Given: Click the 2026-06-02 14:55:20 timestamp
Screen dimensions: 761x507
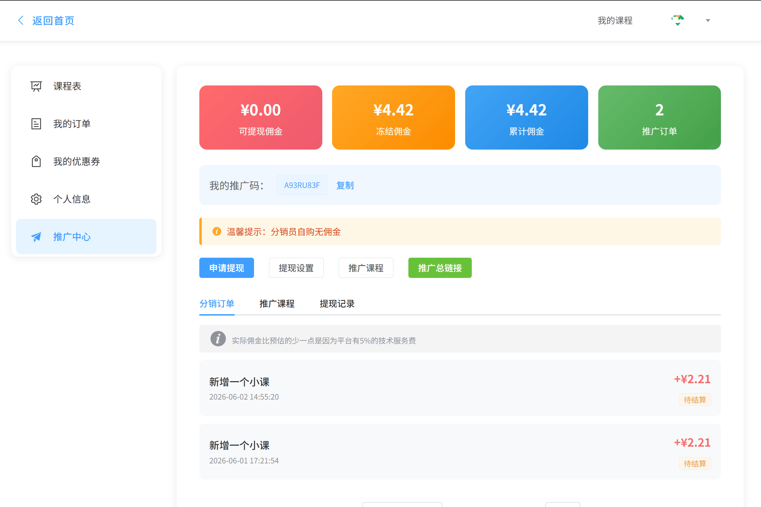Looking at the screenshot, I should point(244,397).
